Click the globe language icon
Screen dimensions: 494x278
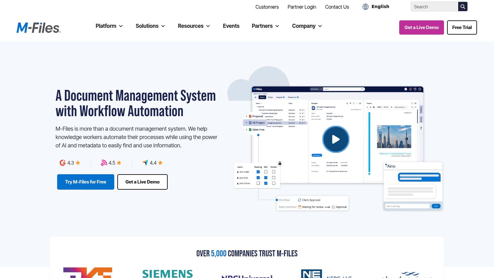click(366, 7)
